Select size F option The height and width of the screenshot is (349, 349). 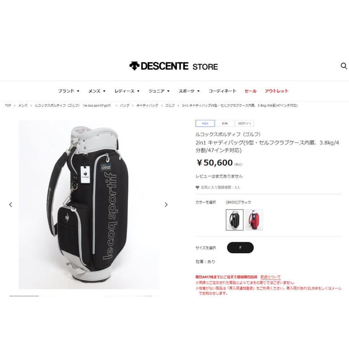point(240,247)
